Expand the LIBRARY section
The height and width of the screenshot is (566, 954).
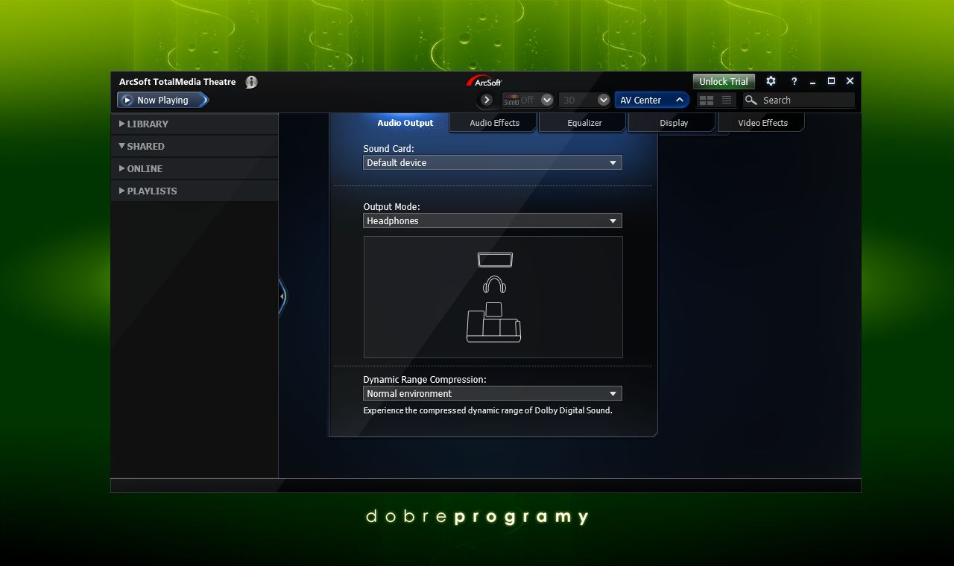tap(195, 124)
